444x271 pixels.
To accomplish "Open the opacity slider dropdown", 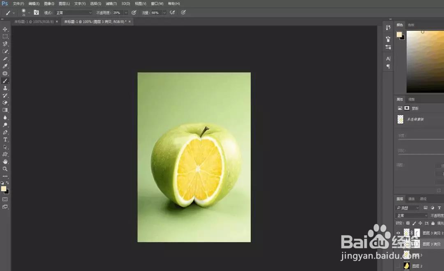I will 126,13.
